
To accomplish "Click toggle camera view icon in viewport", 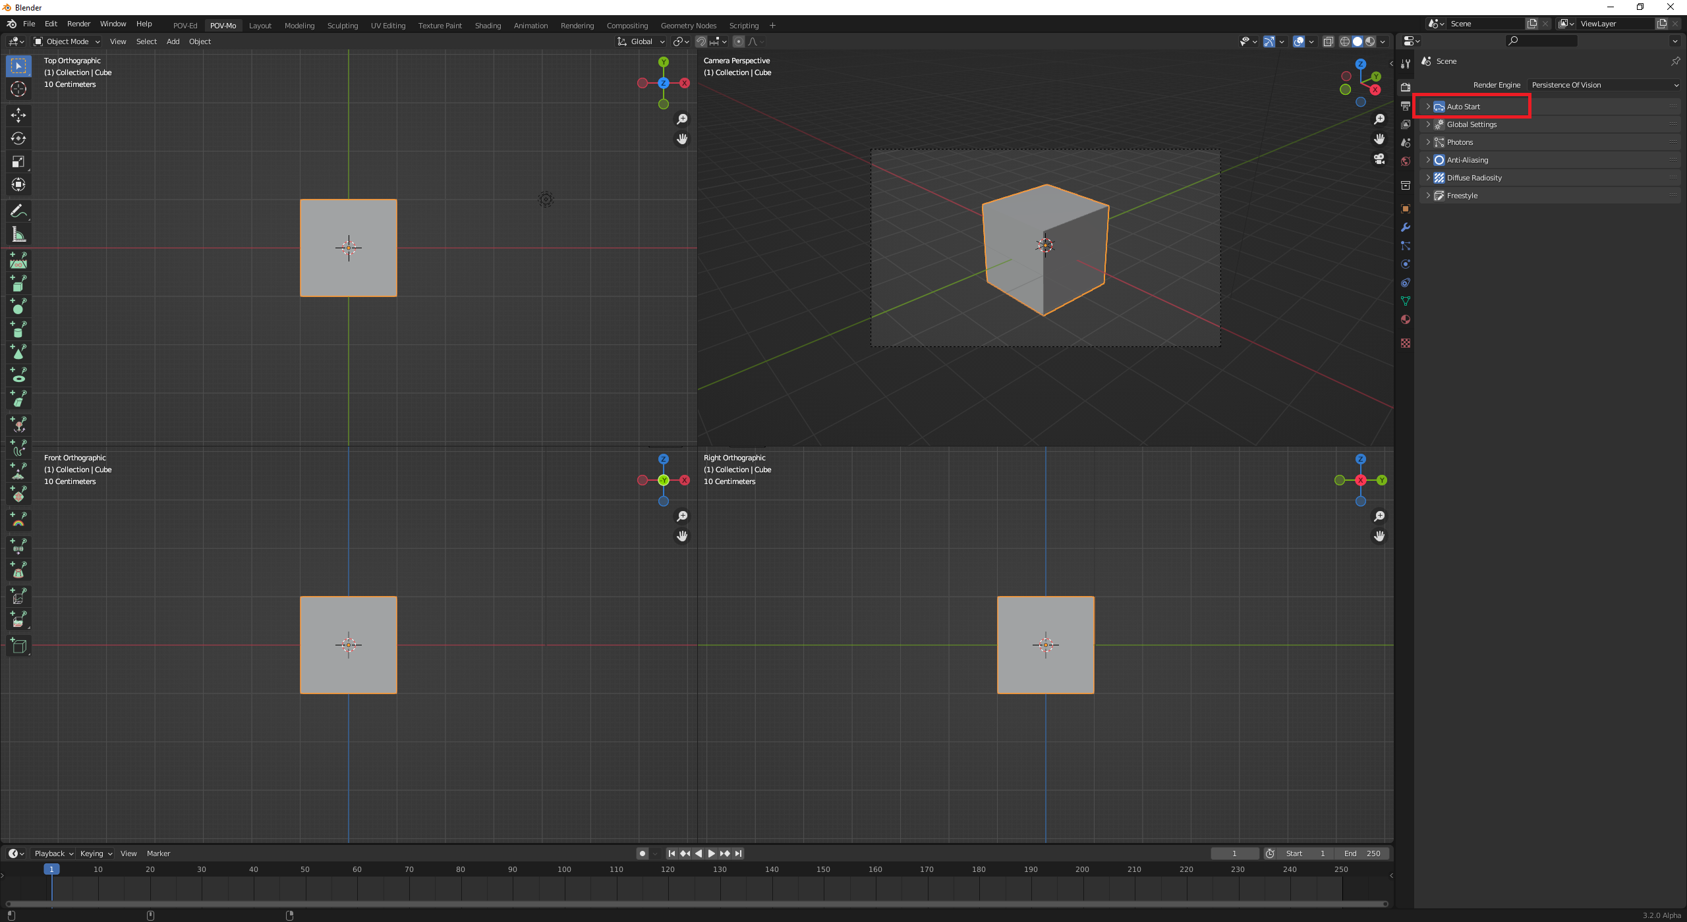I will coord(1379,159).
